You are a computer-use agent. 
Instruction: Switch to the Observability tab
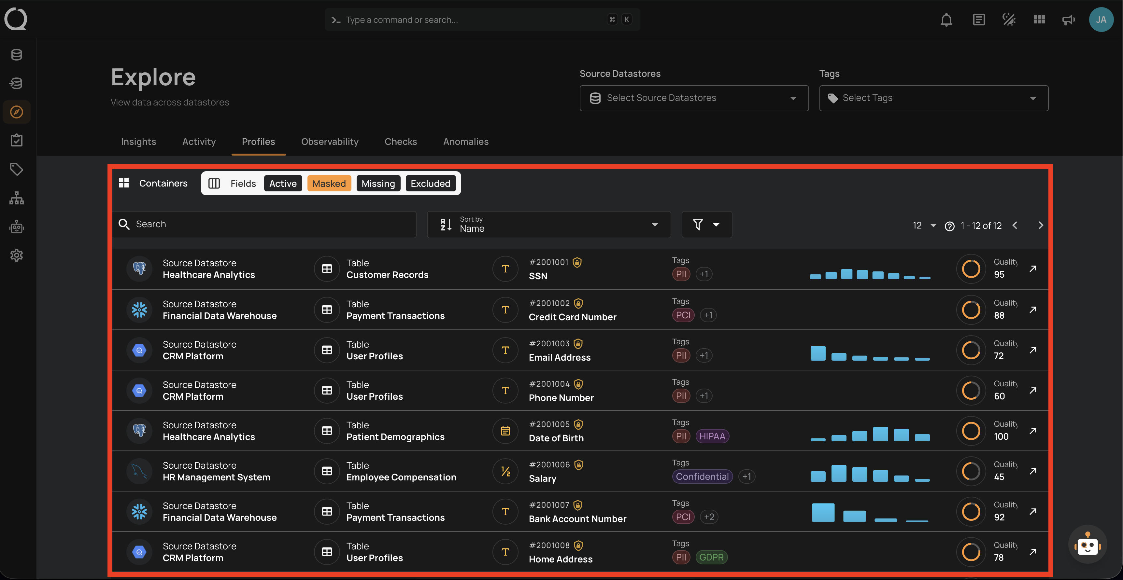(x=330, y=142)
